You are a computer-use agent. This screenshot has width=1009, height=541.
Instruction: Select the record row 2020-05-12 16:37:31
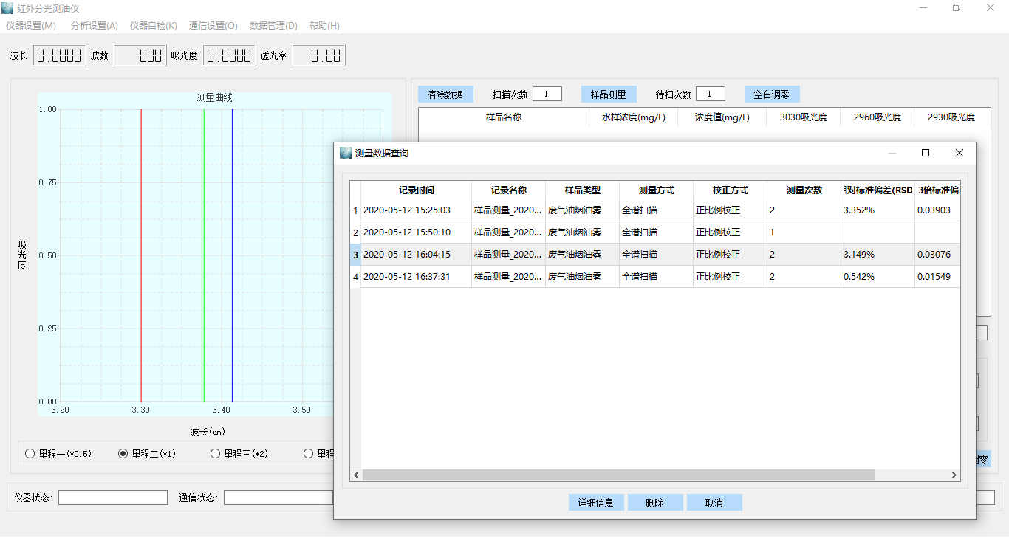417,277
